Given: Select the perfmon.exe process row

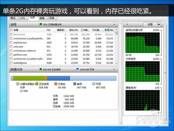Looking at the screenshot, I should (62, 55).
